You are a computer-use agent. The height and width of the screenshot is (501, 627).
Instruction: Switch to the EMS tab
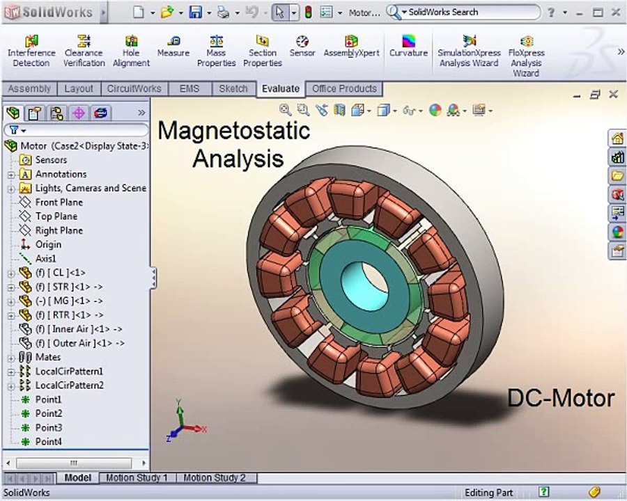click(189, 88)
